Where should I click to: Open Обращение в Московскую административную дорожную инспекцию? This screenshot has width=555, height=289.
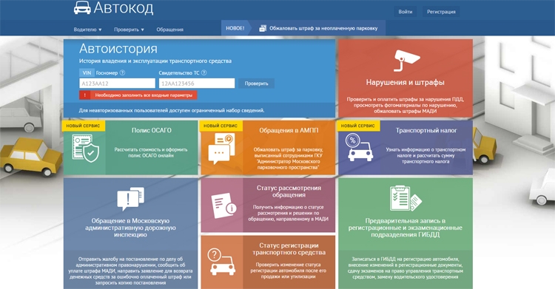click(130, 228)
